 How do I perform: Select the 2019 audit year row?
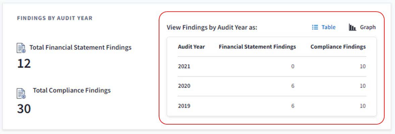pos(184,106)
